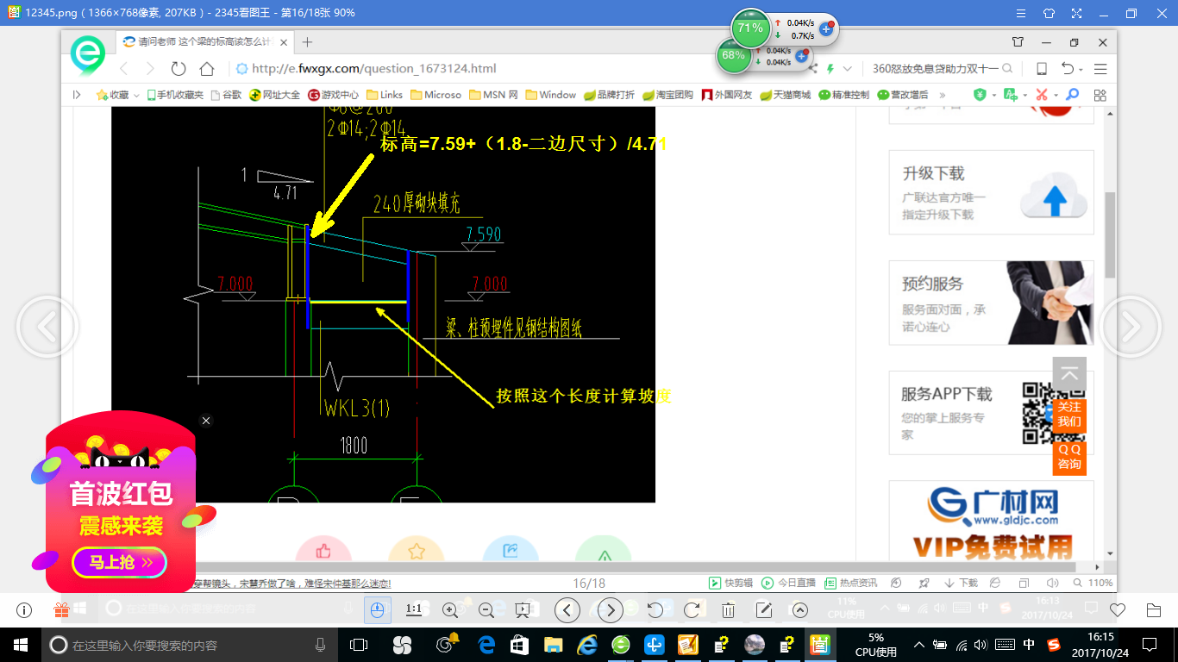
Task: Click the 广材网 VIP banner
Action: click(x=992, y=520)
